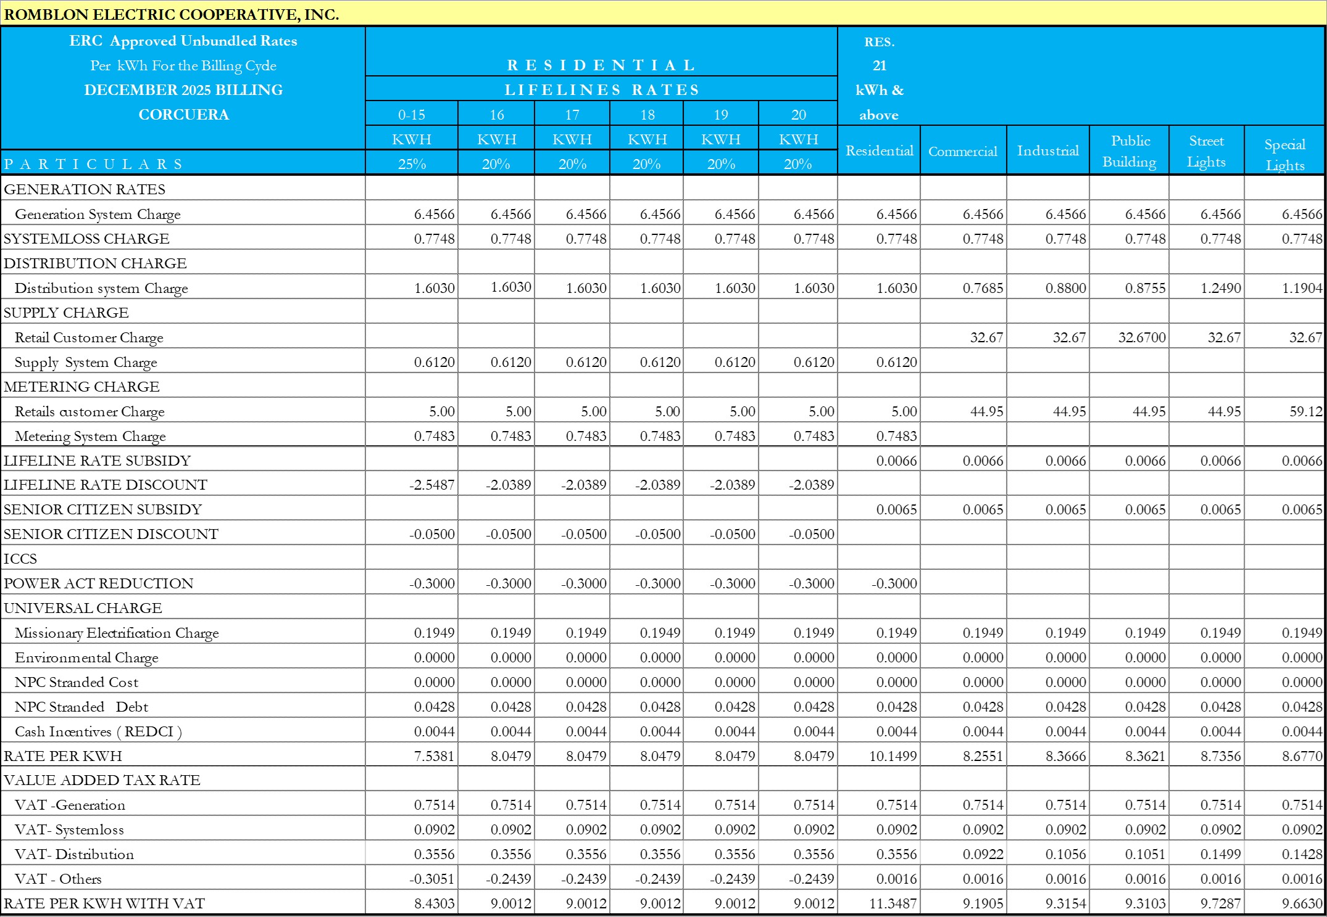The width and height of the screenshot is (1327, 917).
Task: Select the LIFELINE RATE DISCOUNT row label
Action: tap(106, 485)
